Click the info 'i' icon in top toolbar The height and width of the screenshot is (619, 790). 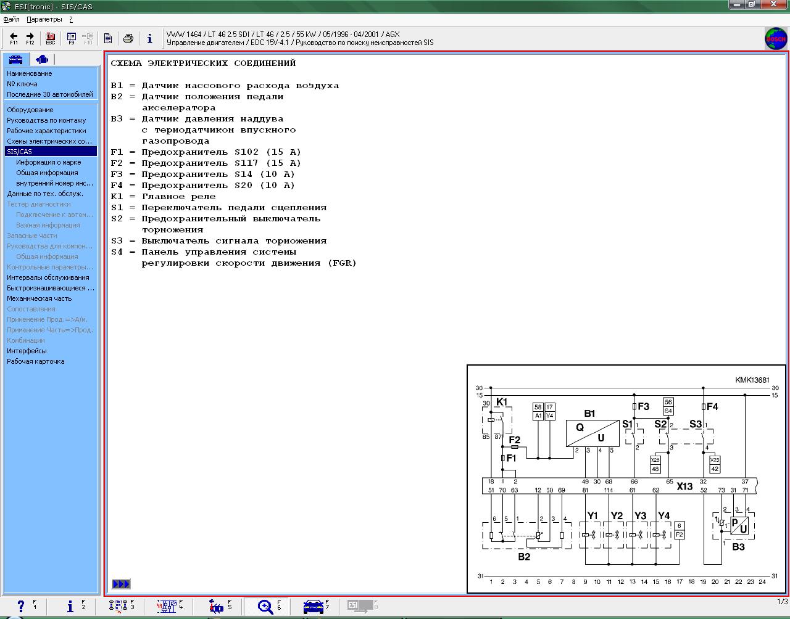pos(149,38)
